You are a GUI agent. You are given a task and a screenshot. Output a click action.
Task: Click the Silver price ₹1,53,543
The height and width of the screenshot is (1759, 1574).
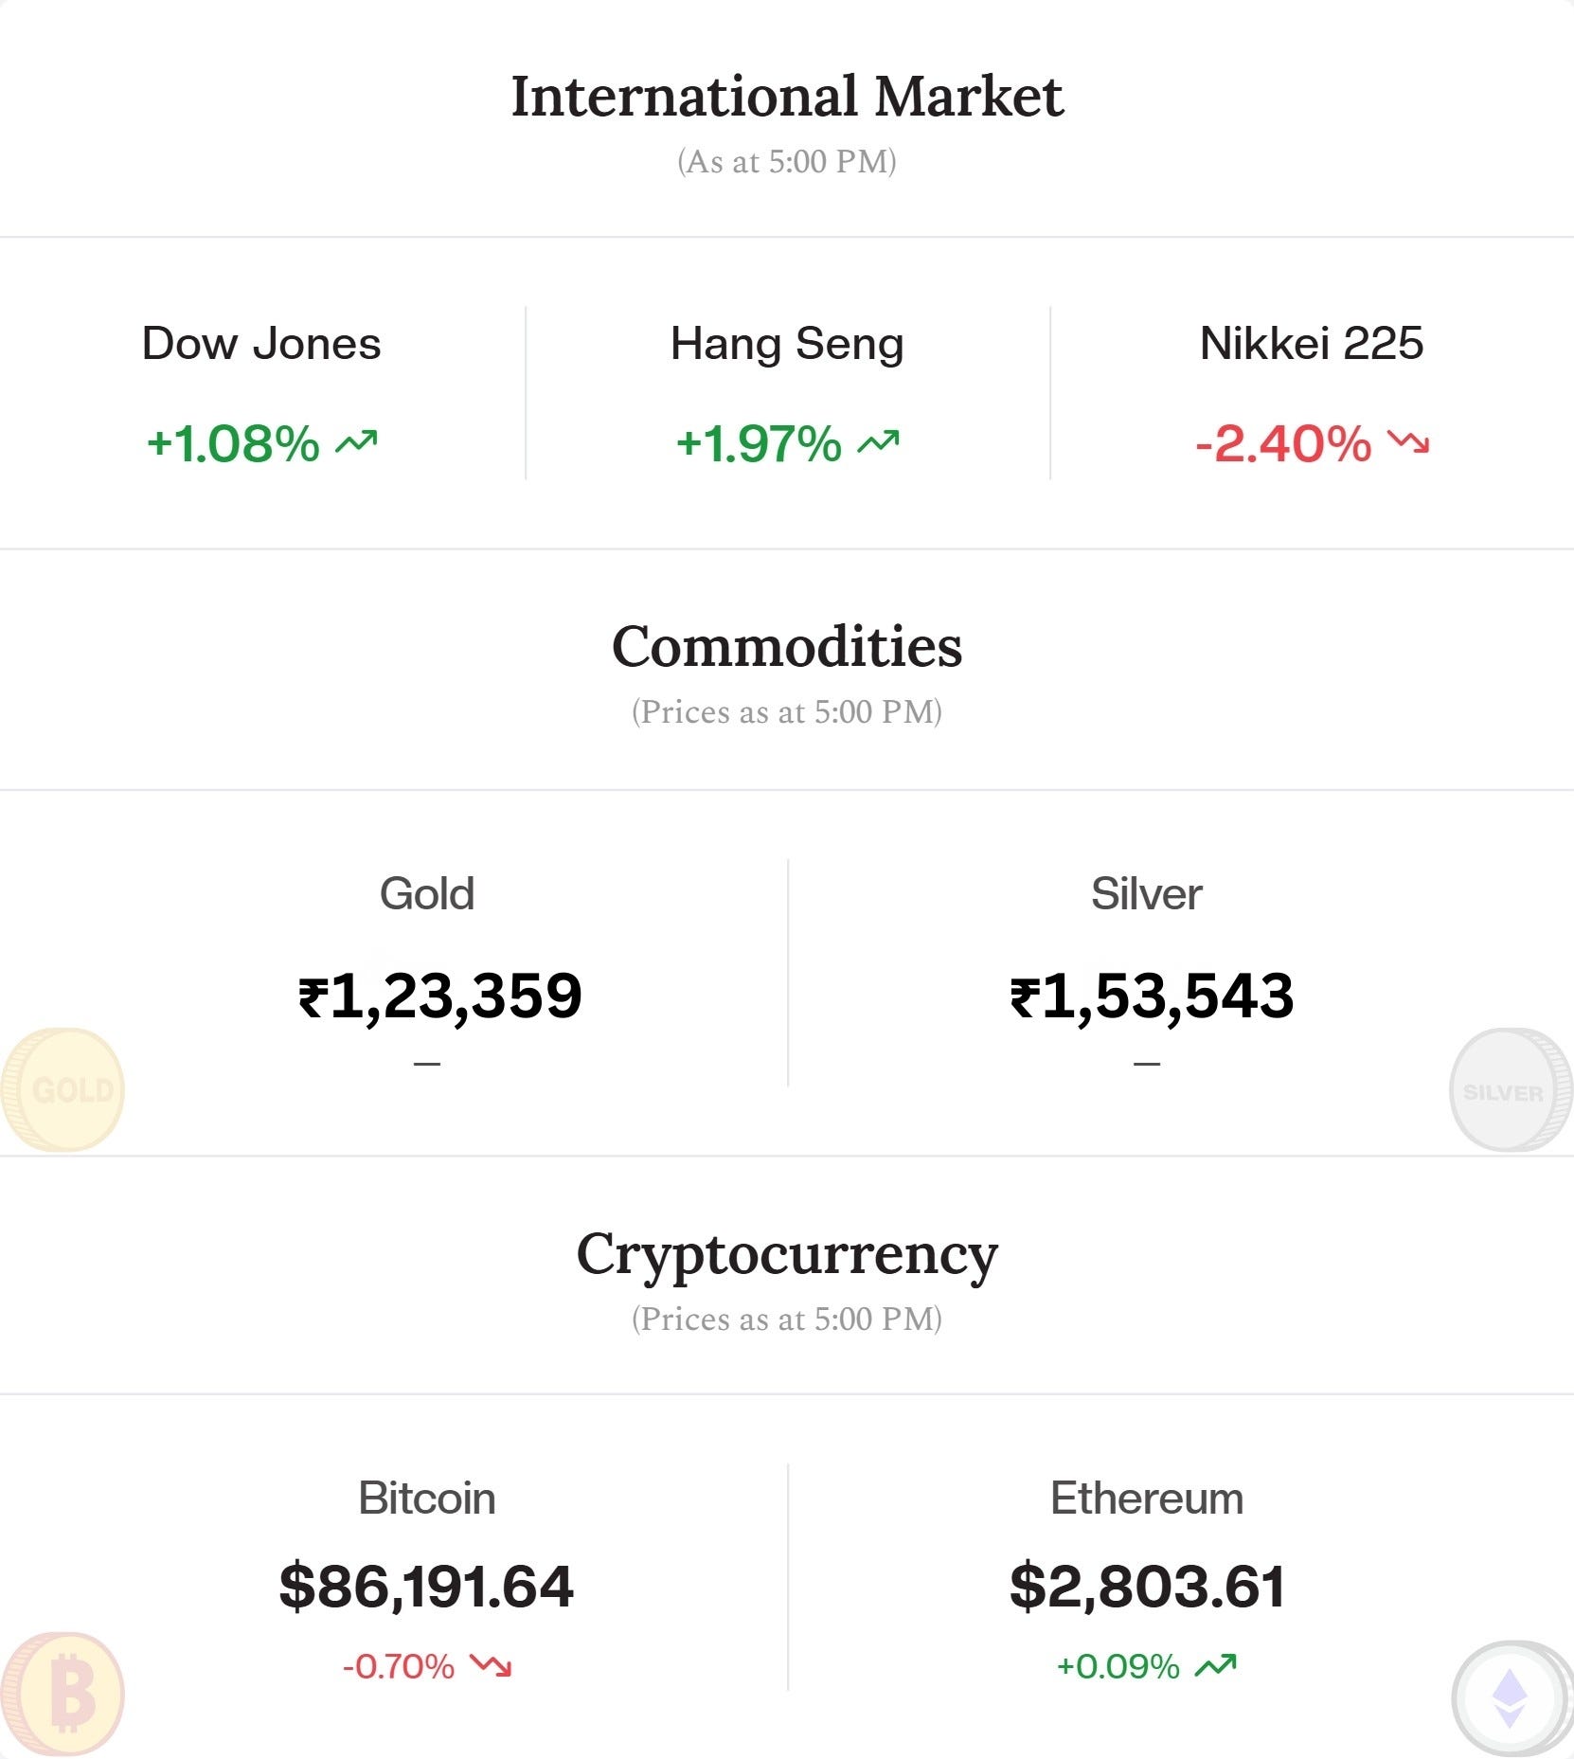pyautogui.click(x=1152, y=996)
